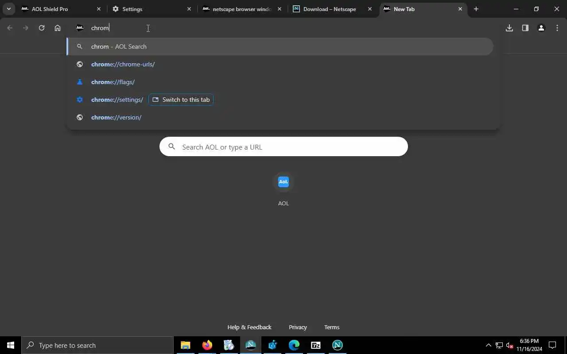Close the AOL Shield Pro tab
The width and height of the screenshot is (567, 354).
[99, 9]
